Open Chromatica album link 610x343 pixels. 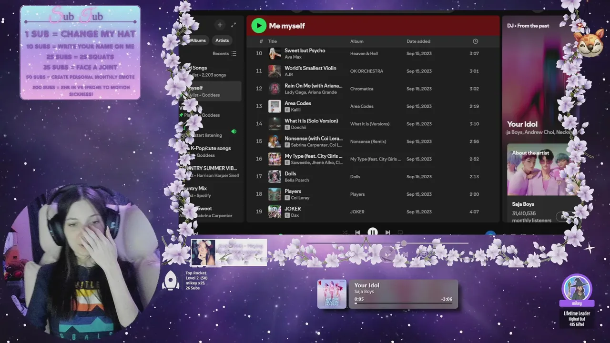pos(362,89)
